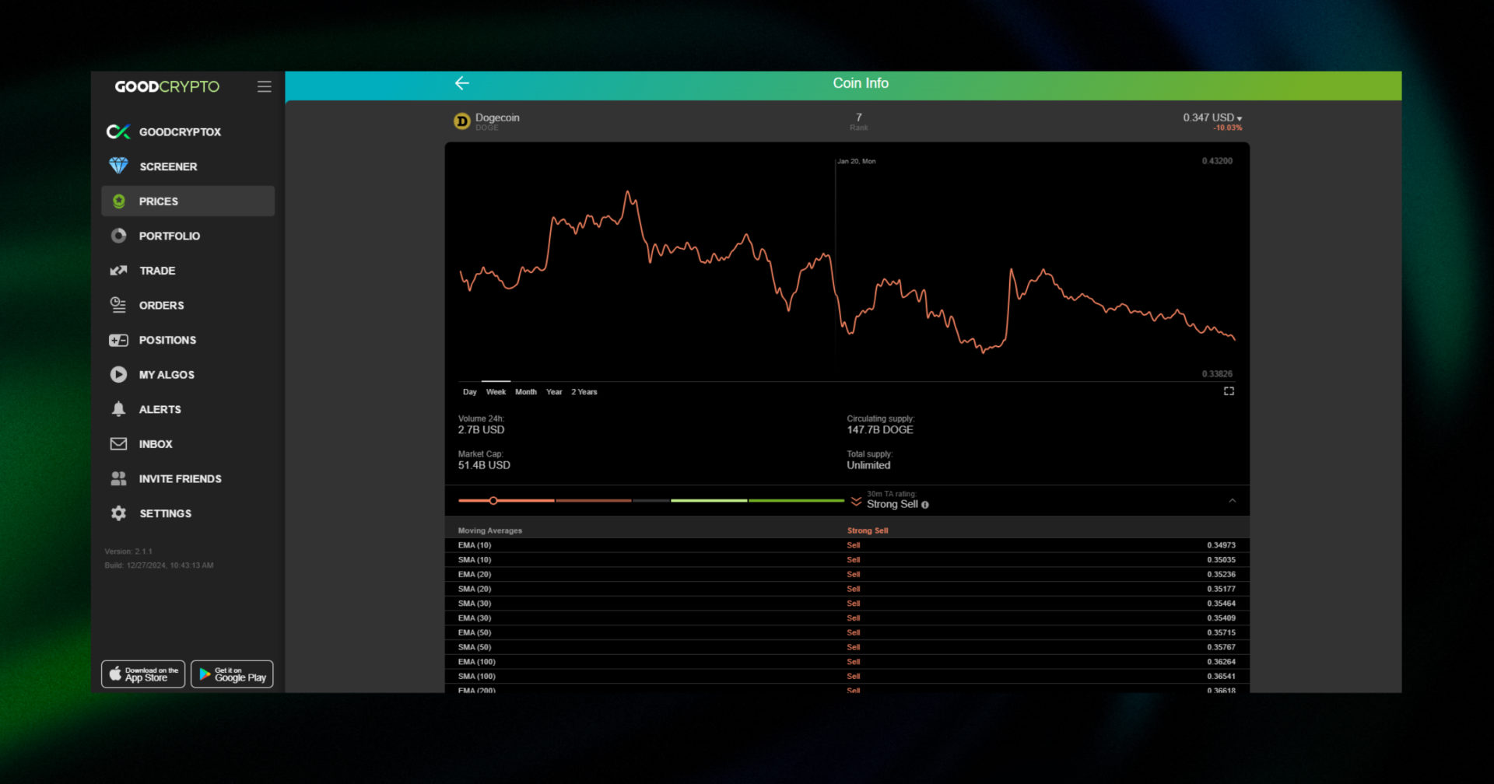Click the Dogecoin coin logo
Image resolution: width=1494 pixels, height=784 pixels.
click(x=462, y=121)
